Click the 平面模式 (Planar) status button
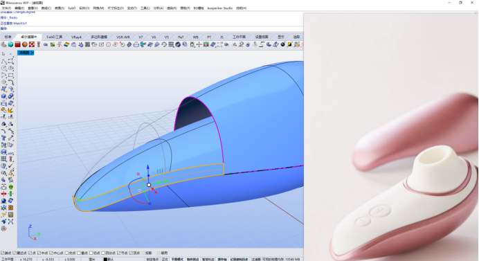Viewport: 479px width, 261px height. point(177,259)
